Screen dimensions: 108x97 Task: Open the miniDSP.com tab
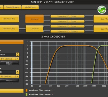(30, 7)
